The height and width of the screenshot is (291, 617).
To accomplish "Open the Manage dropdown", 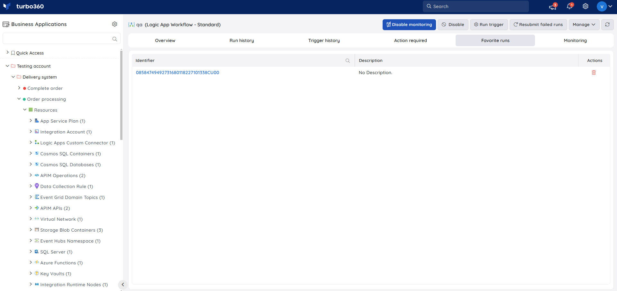I will pyautogui.click(x=584, y=24).
